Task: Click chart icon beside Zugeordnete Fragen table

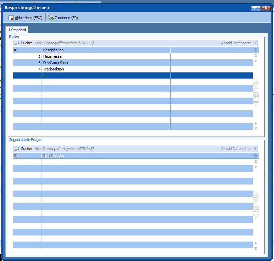Action: 256,194
